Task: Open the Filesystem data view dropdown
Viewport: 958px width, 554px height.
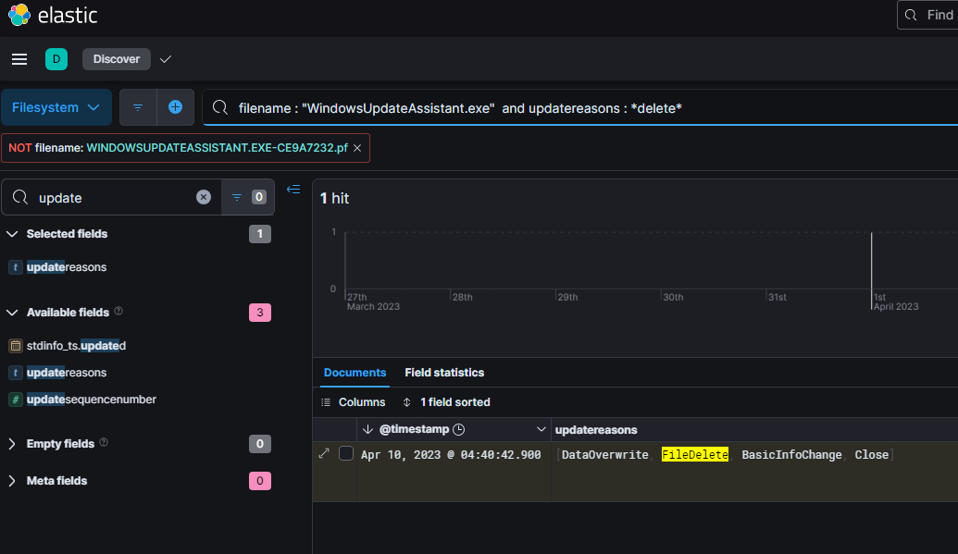Action: pos(56,107)
